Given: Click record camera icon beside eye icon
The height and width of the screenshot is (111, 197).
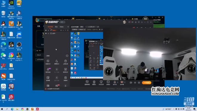Looking at the screenshot, I should (x=131, y=83).
